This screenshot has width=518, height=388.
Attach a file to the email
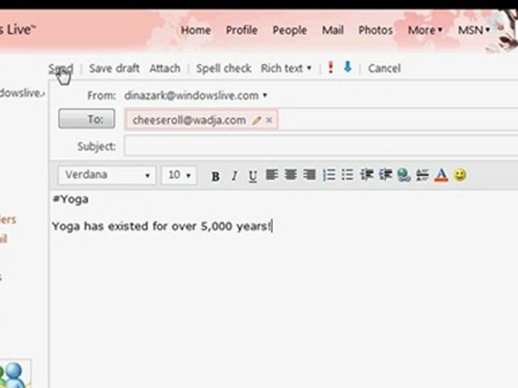coord(165,68)
